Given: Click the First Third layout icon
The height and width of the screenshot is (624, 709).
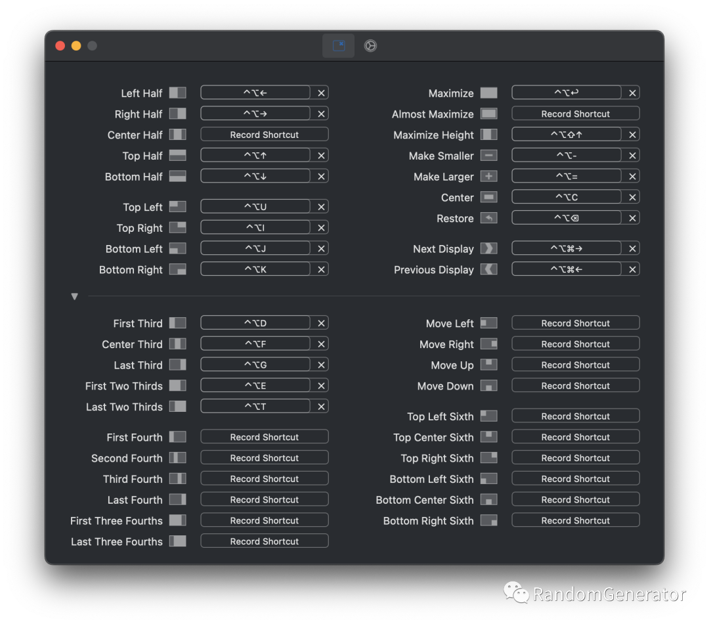Looking at the screenshot, I should pos(178,323).
